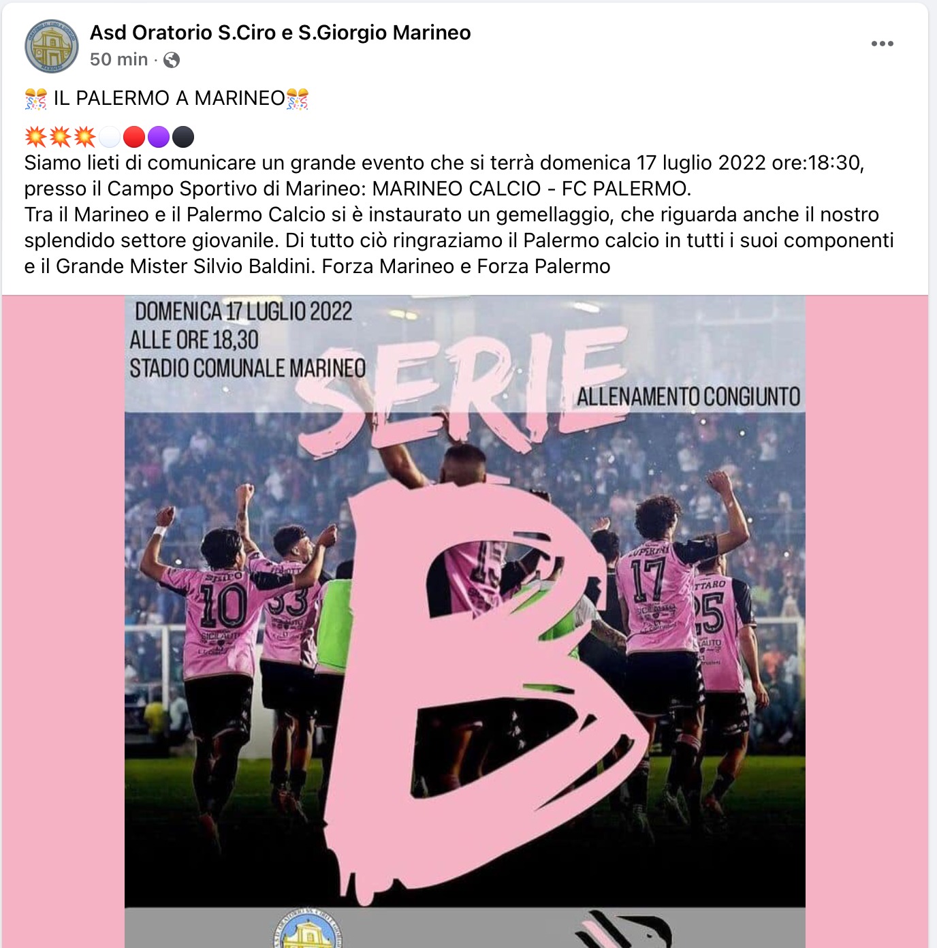Viewport: 937px width, 948px height.
Task: Open Asd Oratorio S.Ciro e S.Giorgio Marineo page
Action: [x=280, y=33]
